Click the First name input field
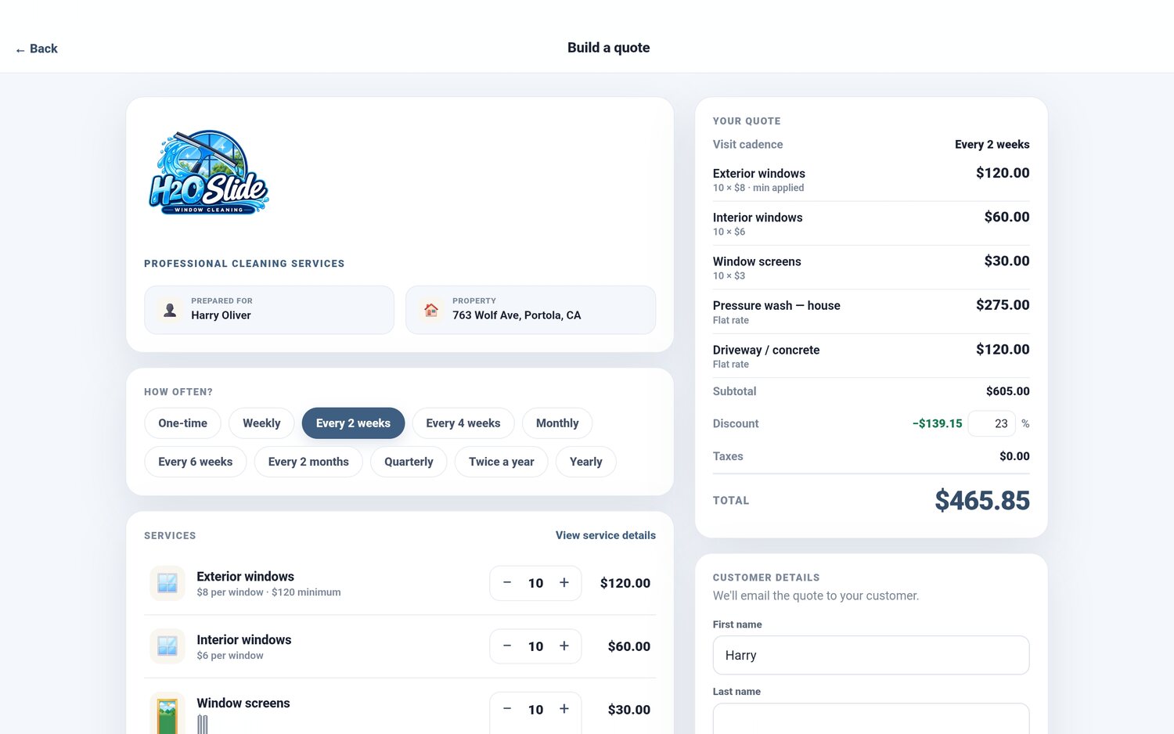The image size is (1174, 734). (871, 655)
